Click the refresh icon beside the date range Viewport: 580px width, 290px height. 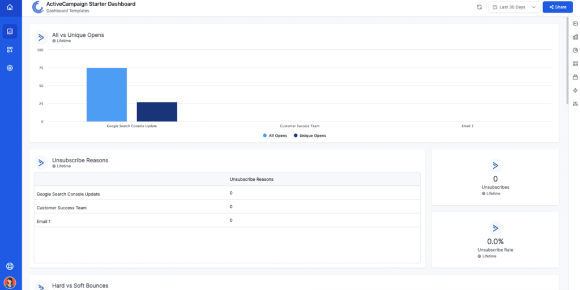(479, 7)
